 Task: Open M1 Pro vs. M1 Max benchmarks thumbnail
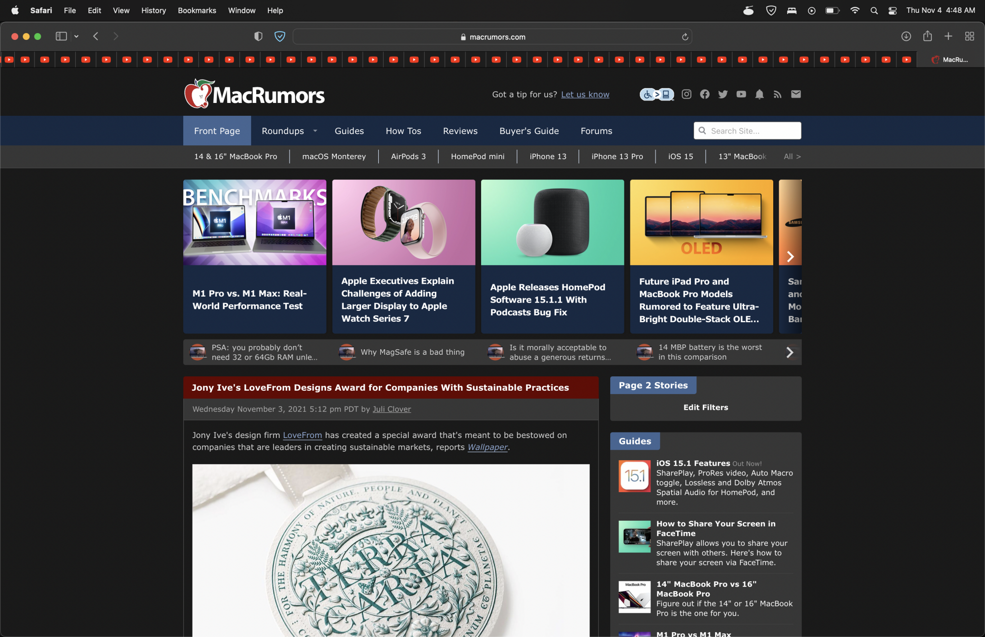[x=255, y=222]
